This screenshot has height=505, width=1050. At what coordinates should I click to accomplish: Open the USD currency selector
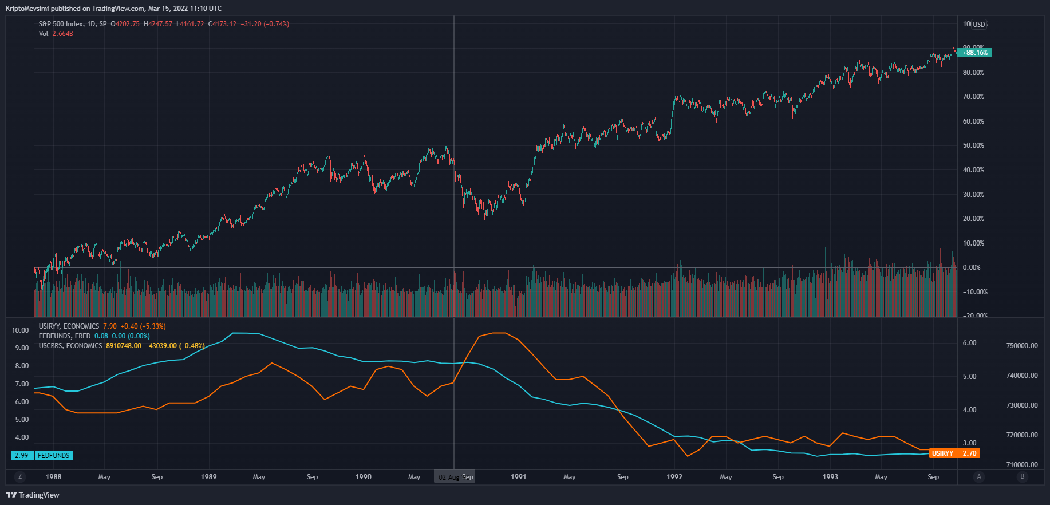point(979,24)
